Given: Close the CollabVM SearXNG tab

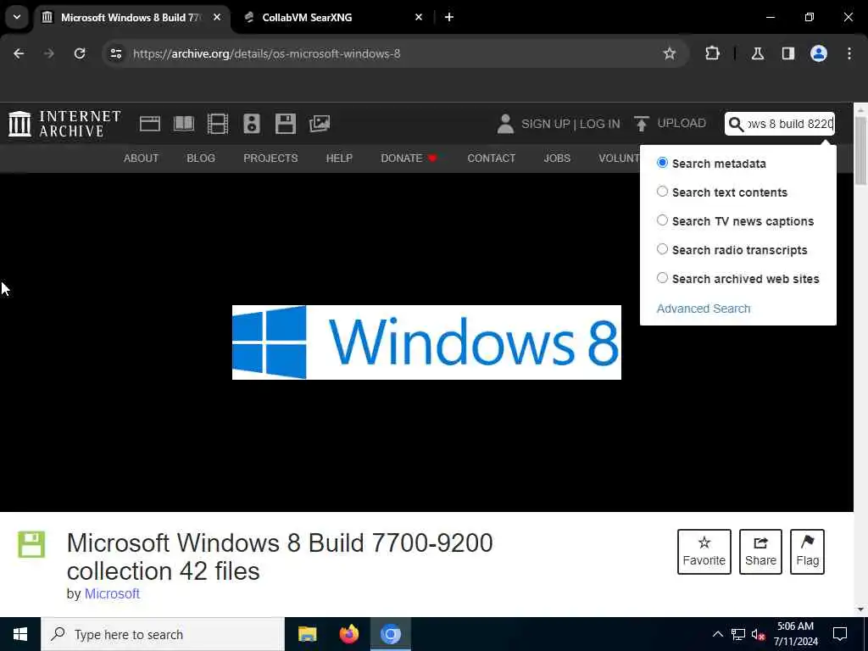Looking at the screenshot, I should tap(419, 17).
